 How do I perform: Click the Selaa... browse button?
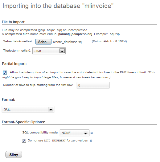coord(43,42)
